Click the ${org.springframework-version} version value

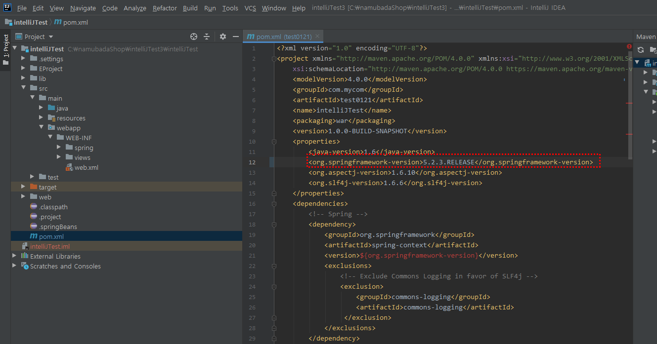pos(419,255)
